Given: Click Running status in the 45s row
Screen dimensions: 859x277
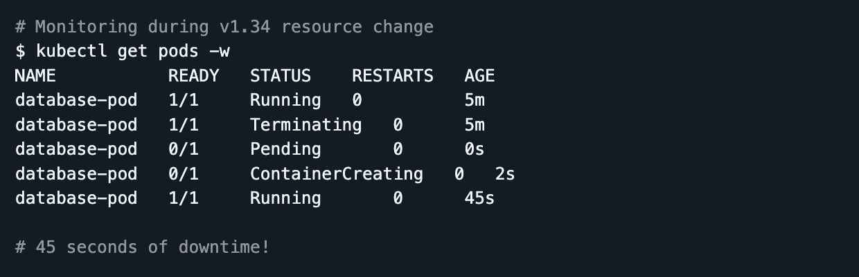Looking at the screenshot, I should point(285,199).
